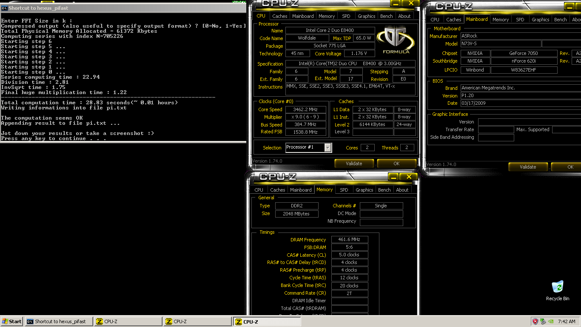
Task: Select Bench tab in the ASRock mainboard window
Action: pos(561,20)
